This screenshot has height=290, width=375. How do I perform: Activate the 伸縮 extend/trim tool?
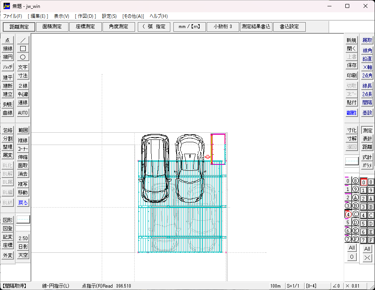click(23, 157)
